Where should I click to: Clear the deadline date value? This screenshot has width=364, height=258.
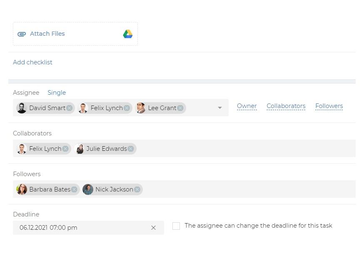click(153, 228)
